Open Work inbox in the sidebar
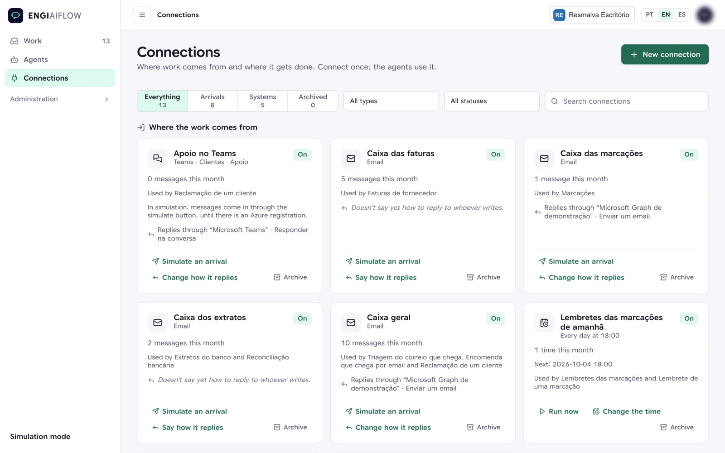The image size is (725, 453). pyautogui.click(x=60, y=41)
